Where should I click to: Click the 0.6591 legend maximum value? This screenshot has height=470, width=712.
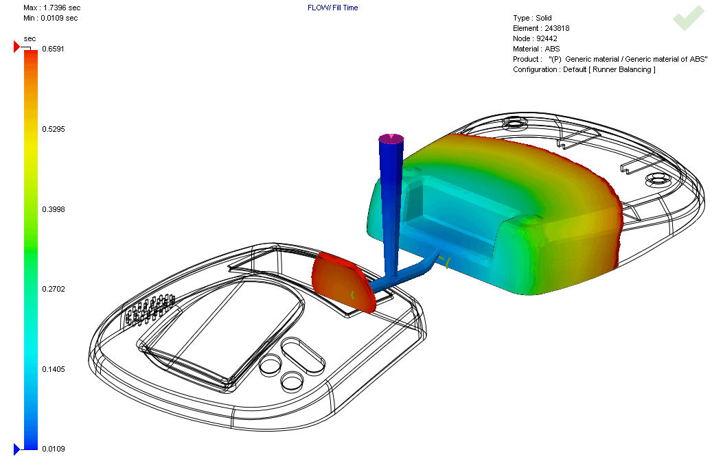pyautogui.click(x=54, y=49)
